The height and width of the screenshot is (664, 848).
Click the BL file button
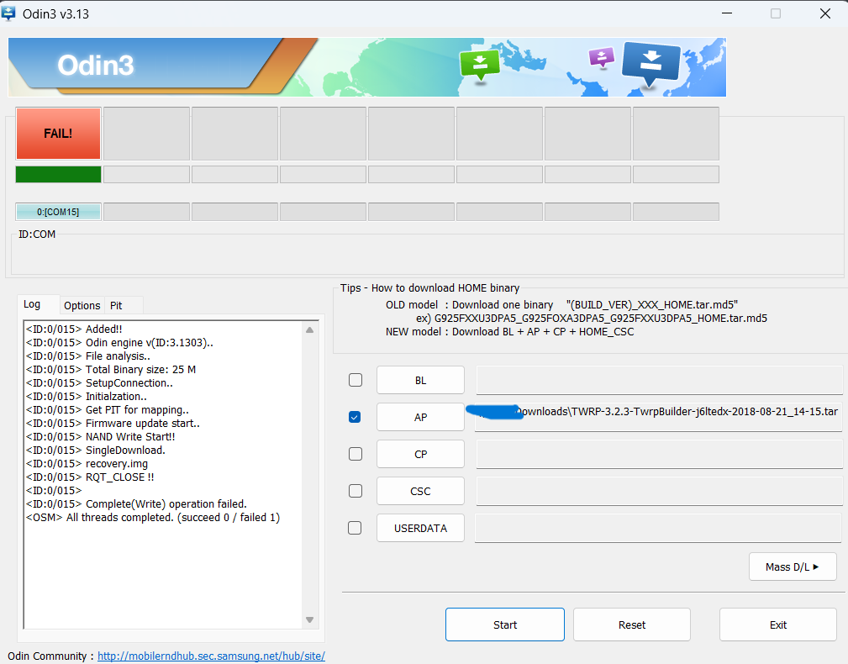pyautogui.click(x=420, y=380)
